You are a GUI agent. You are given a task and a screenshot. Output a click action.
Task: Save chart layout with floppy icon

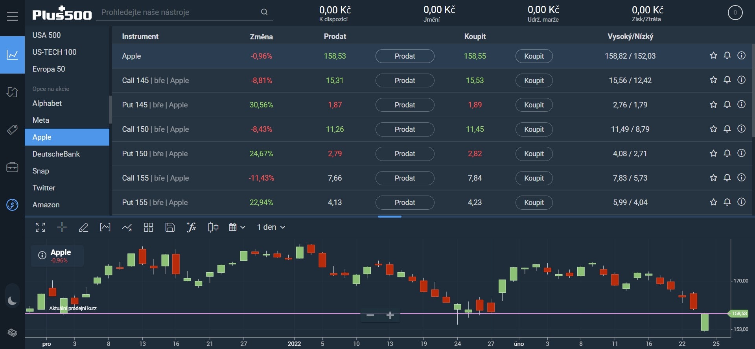pyautogui.click(x=170, y=227)
